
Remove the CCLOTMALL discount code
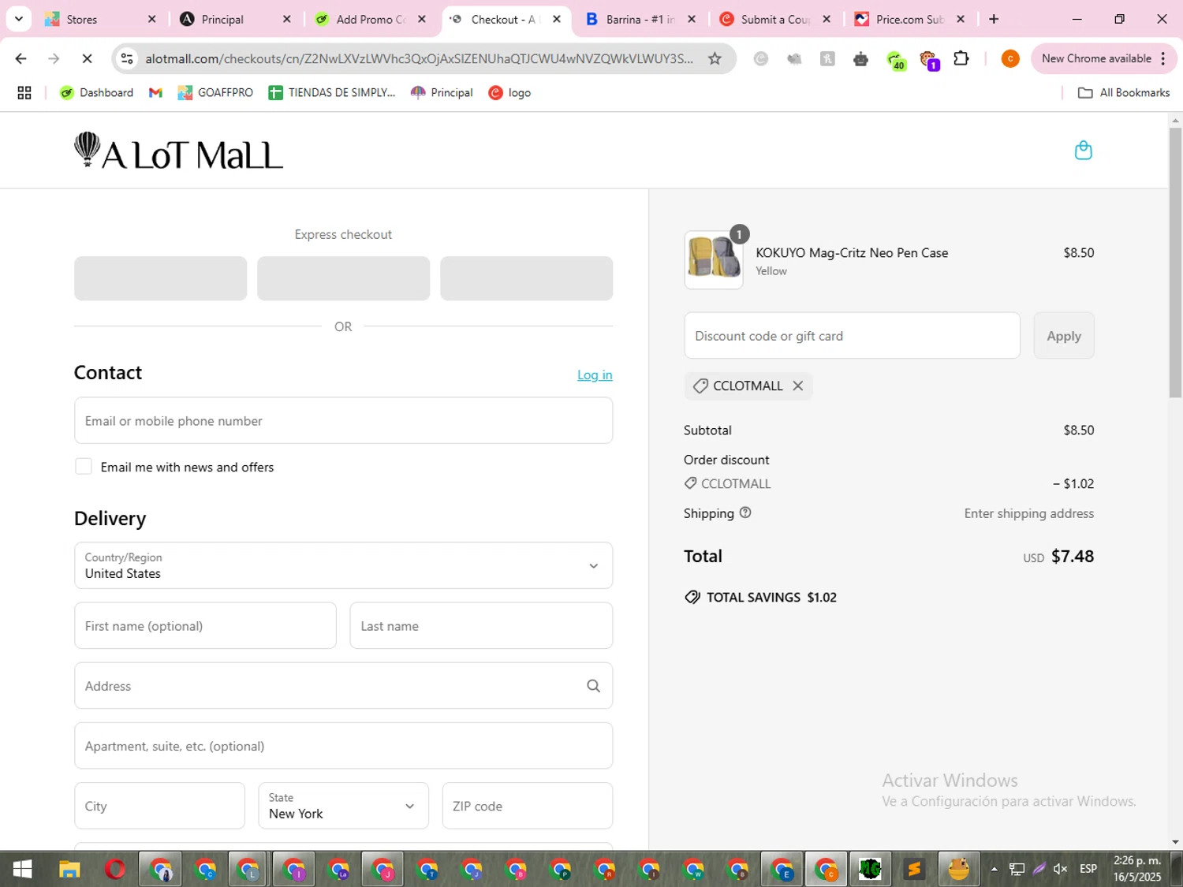tap(798, 386)
